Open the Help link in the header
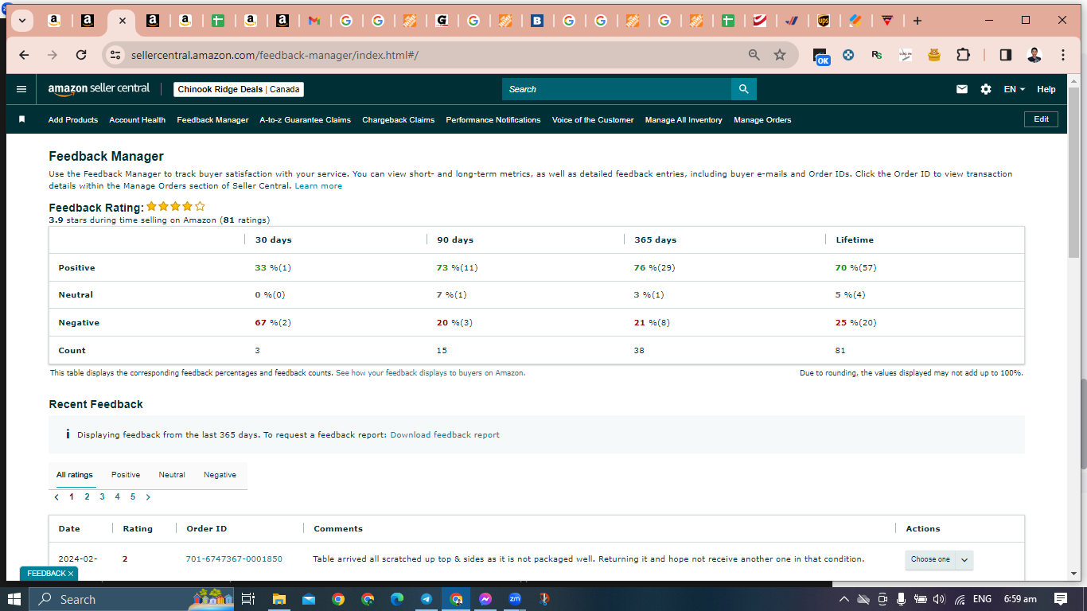Screen dimensions: 1087x611 tap(1046, 89)
